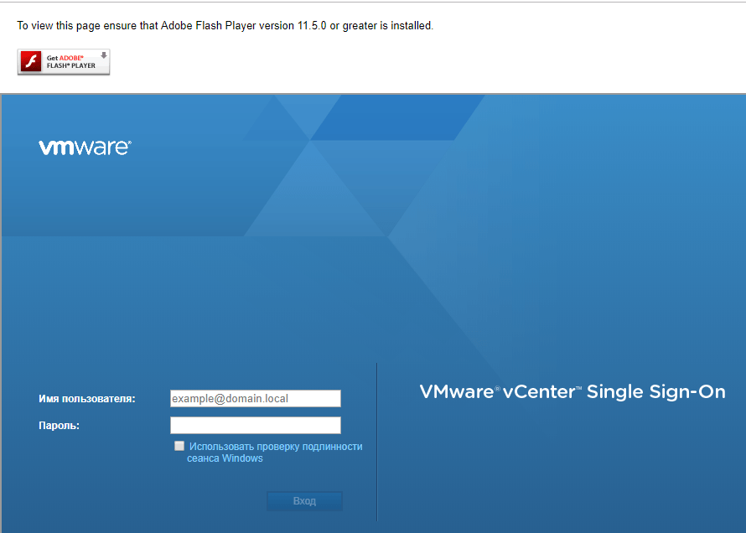This screenshot has height=533, width=746.
Task: Click the 'vCenter' word in the title
Action: pos(538,391)
